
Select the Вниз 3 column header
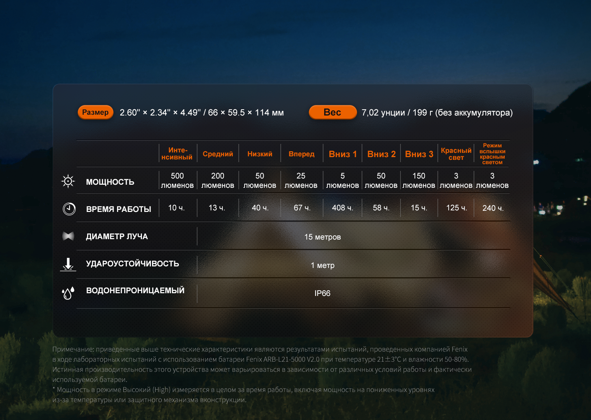419,154
